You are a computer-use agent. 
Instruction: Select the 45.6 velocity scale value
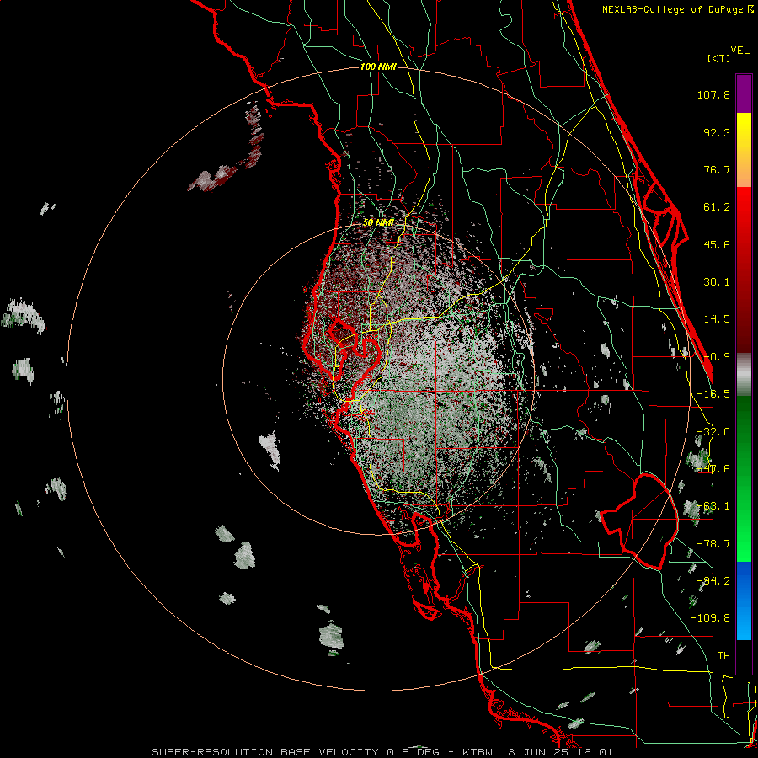coord(717,244)
